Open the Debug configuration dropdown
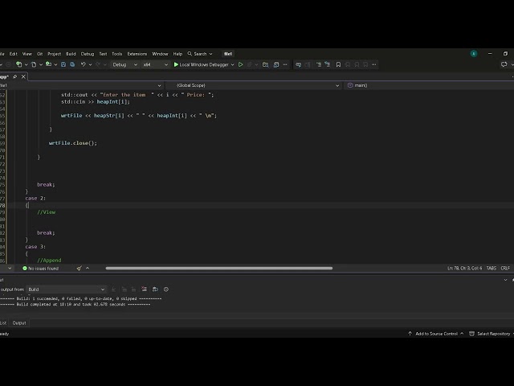The width and height of the screenshot is (514, 386). [125, 64]
